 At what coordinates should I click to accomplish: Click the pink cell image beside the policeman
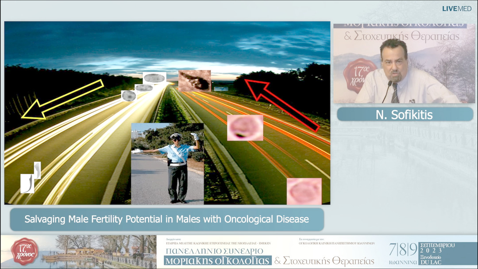coord(245,127)
